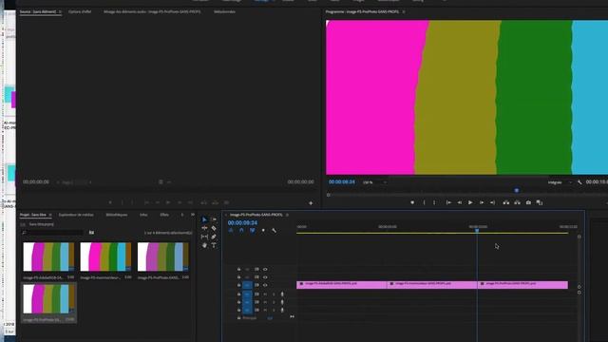
Task: Click Mark In in Program monitor
Action: [425, 202]
